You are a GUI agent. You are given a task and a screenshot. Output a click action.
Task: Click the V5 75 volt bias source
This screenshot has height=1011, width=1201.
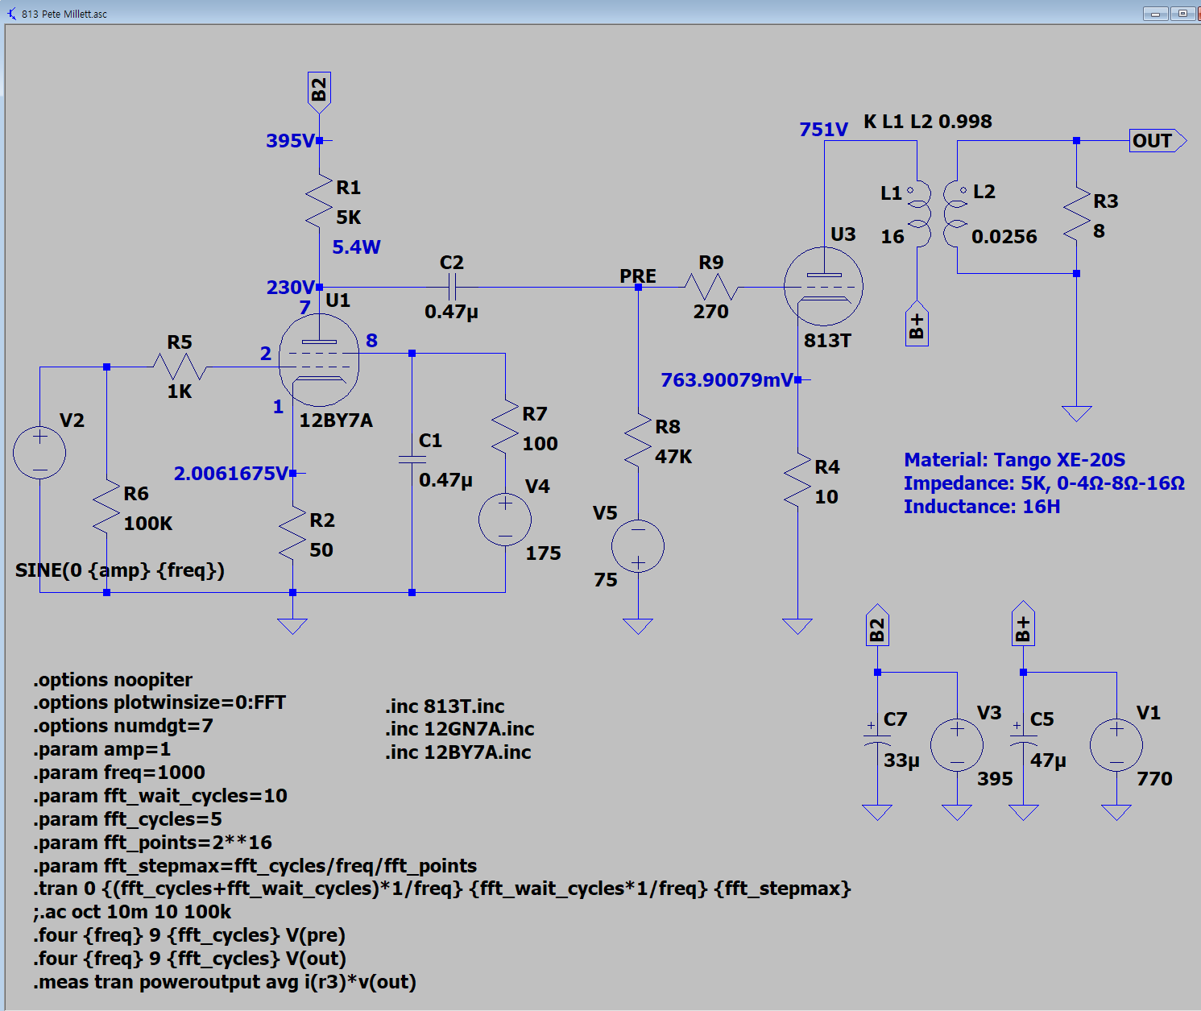pos(637,546)
